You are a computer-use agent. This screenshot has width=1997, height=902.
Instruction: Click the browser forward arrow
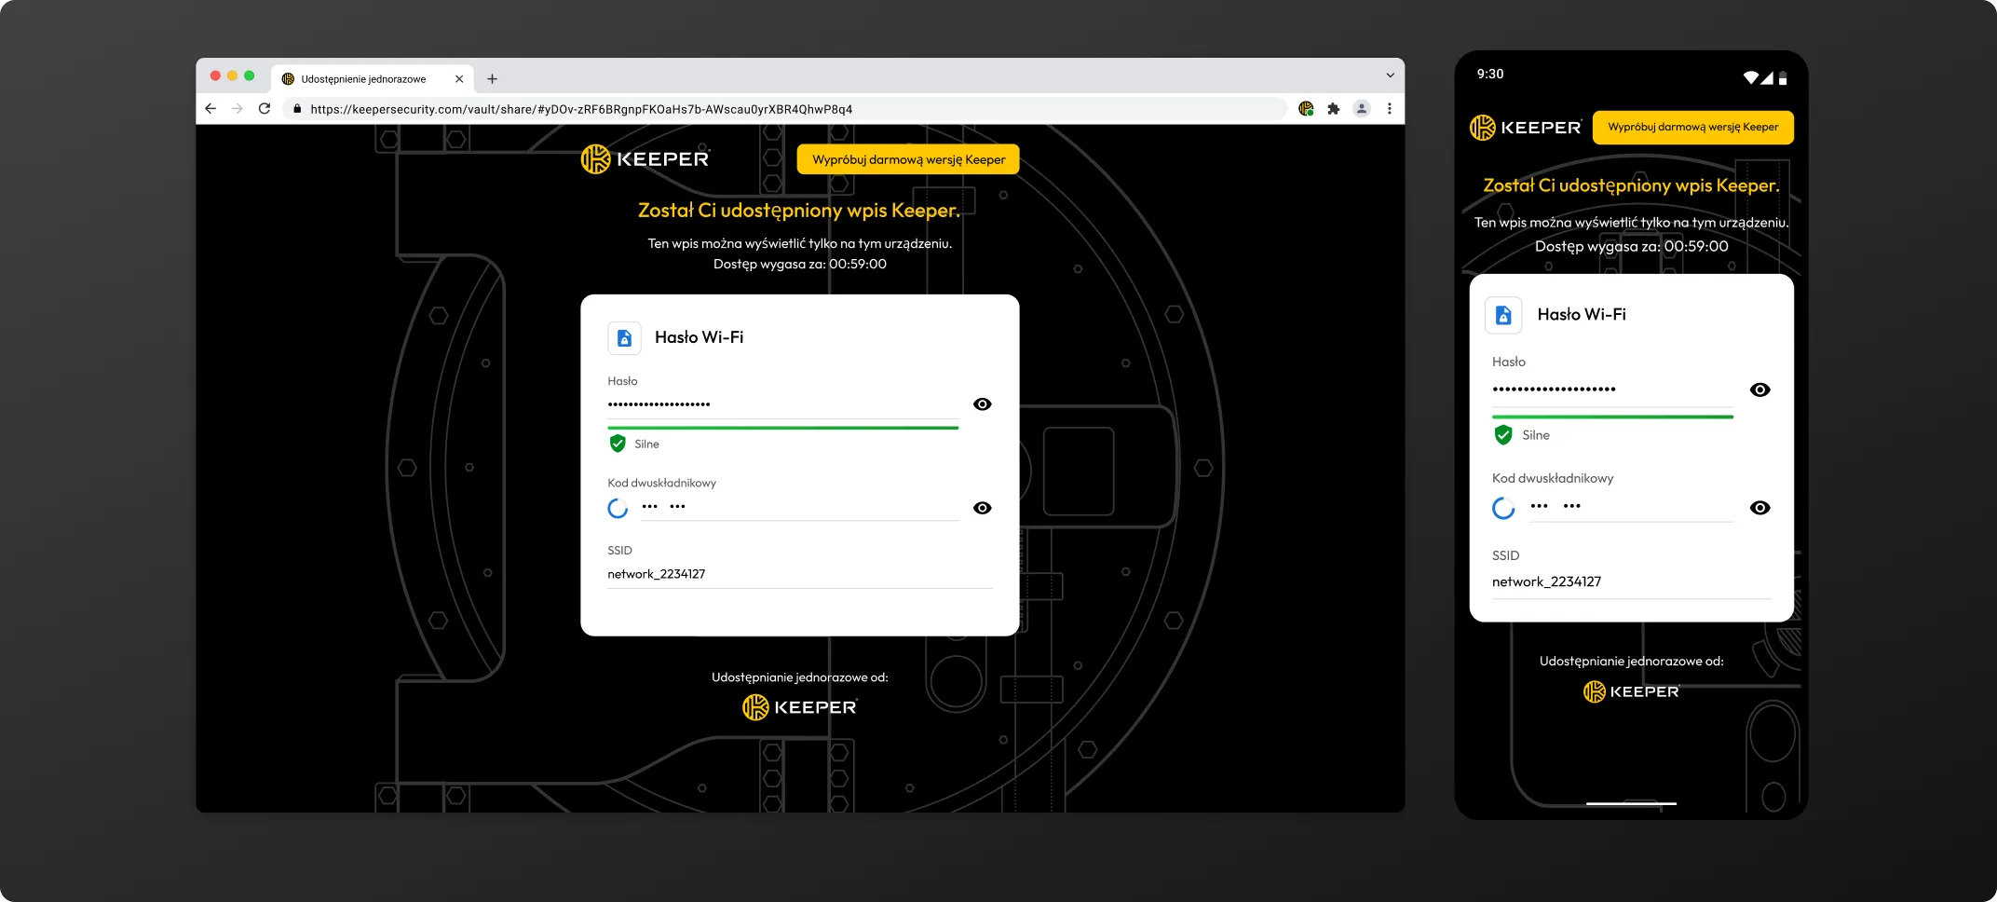tap(238, 109)
